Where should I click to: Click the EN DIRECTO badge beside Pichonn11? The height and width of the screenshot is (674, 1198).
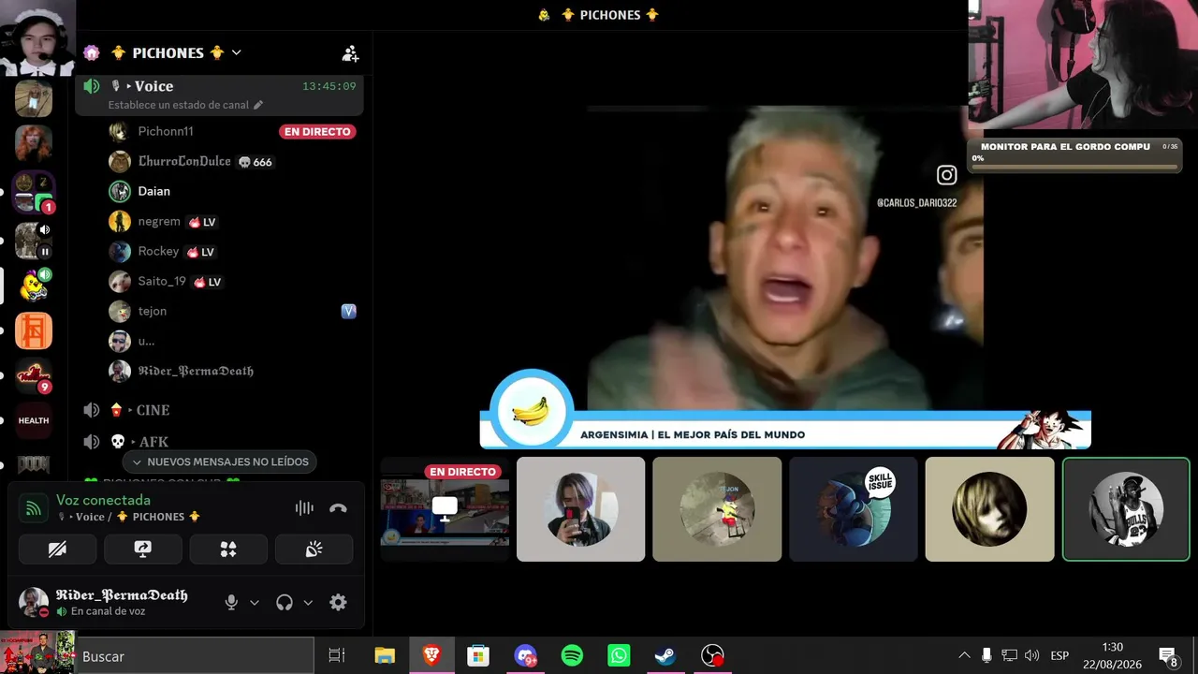pos(317,132)
